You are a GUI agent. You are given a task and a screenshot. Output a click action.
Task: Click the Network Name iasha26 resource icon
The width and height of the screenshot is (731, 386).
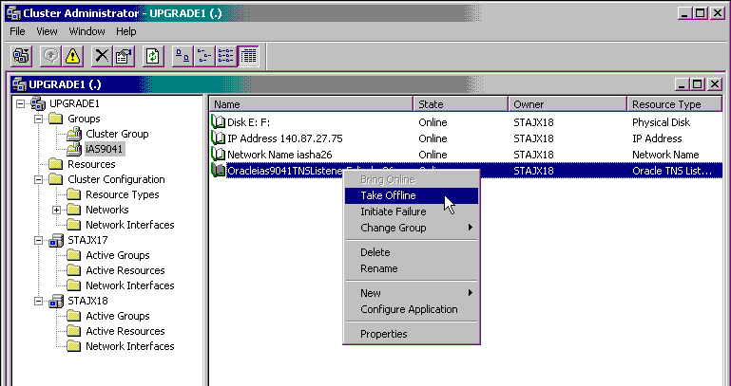tap(218, 154)
